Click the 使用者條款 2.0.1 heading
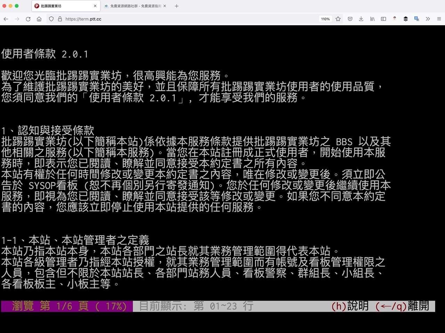 click(44, 54)
